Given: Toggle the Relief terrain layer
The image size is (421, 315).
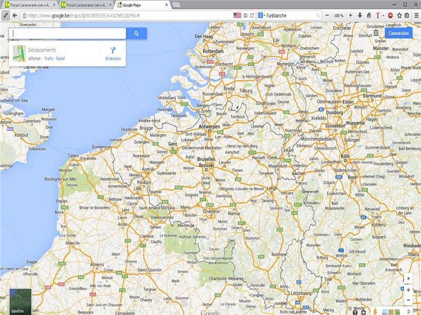Looking at the screenshot, I should coord(61,58).
